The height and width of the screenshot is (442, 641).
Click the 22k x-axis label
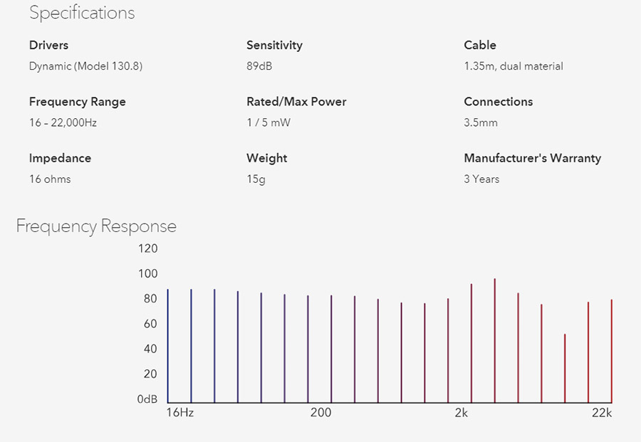602,413
